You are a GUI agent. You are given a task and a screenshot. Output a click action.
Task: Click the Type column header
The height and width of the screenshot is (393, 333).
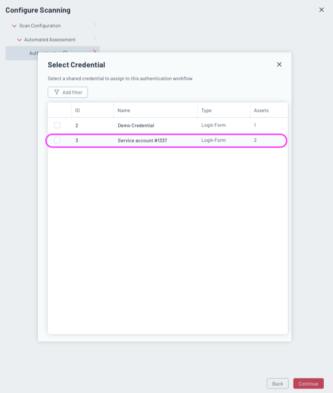tap(206, 110)
